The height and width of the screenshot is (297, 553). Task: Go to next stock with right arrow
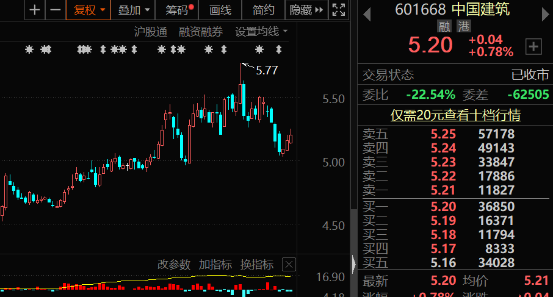[x=544, y=15]
